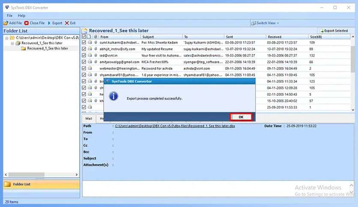The image size is (358, 207).
Task: Open the Help menu
Action: pyautogui.click(x=21, y=15)
